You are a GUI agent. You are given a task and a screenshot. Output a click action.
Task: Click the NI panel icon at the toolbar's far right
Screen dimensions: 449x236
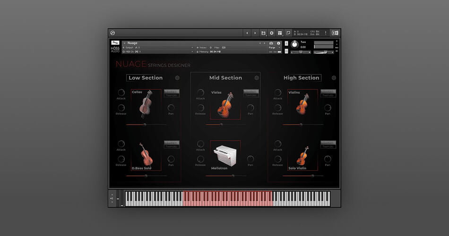(335, 33)
